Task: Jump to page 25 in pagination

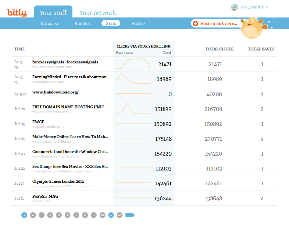Action: [x=120, y=215]
